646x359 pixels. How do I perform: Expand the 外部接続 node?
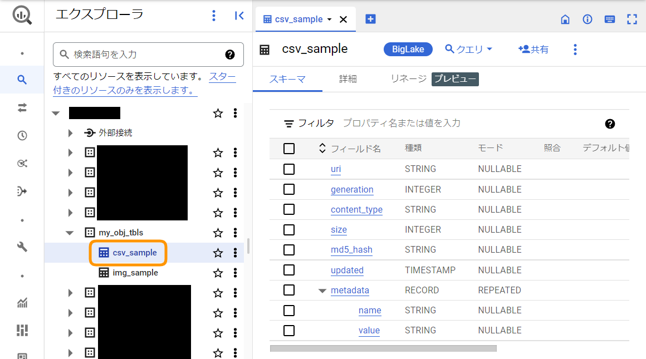click(70, 133)
